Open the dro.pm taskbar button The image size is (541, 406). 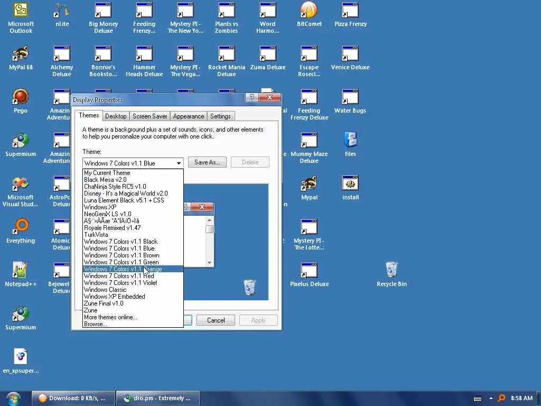pyautogui.click(x=158, y=398)
